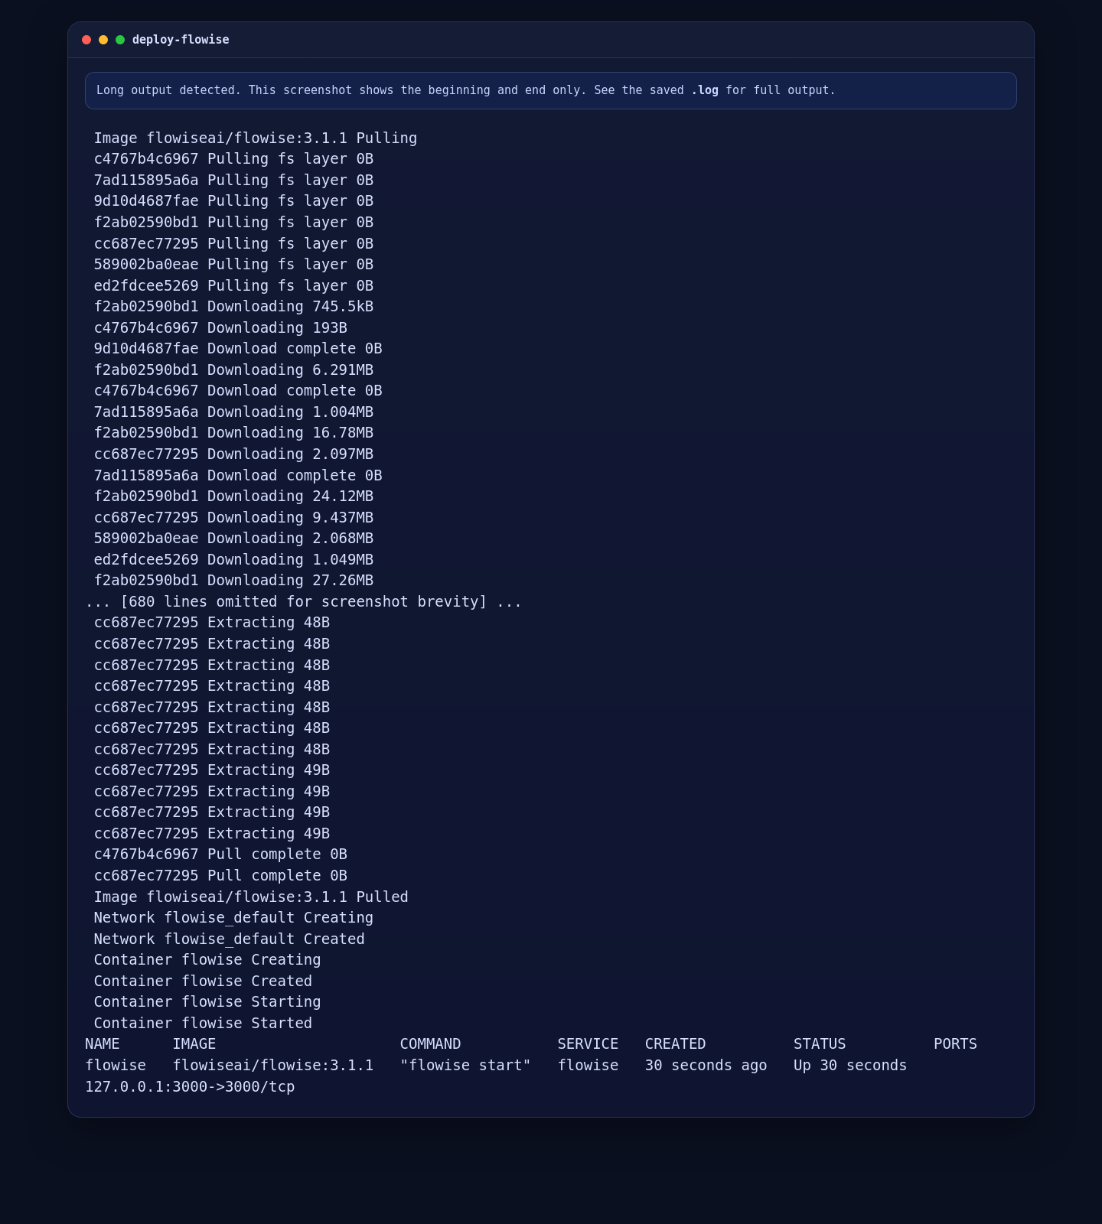
Task: Click the SERVICE column header
Action: [x=588, y=1044]
